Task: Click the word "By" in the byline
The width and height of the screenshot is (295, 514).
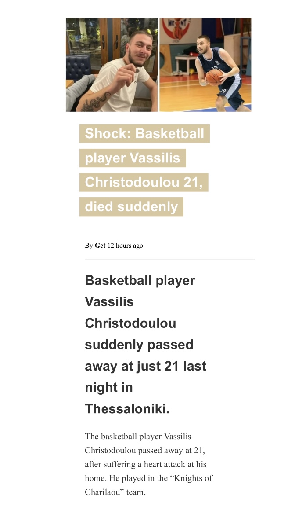Action: click(x=89, y=246)
